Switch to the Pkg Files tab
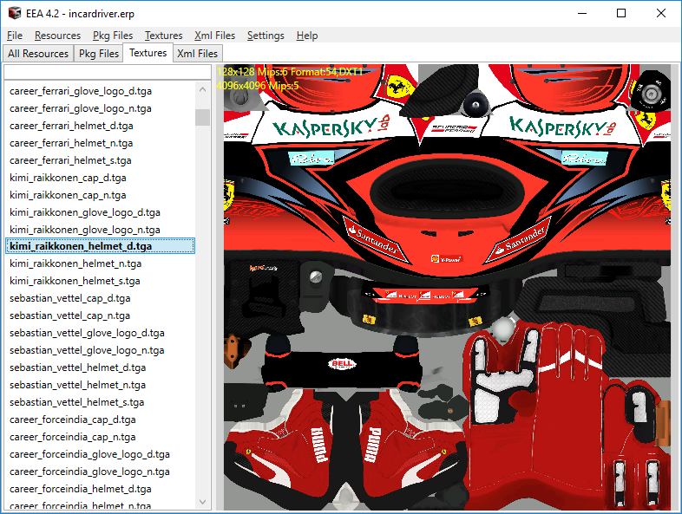 (99, 54)
